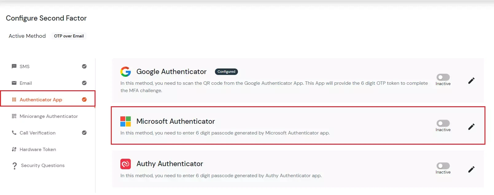Screen dimensions: 494x195
Task: Click the Authenticator App grid icon
Action: tap(14, 99)
